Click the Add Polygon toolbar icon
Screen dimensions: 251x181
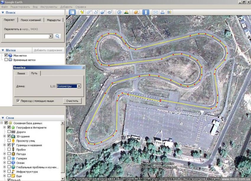pos(89,12)
